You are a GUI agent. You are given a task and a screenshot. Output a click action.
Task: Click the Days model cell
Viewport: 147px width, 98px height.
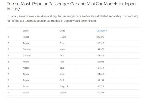[x=62, y=68]
